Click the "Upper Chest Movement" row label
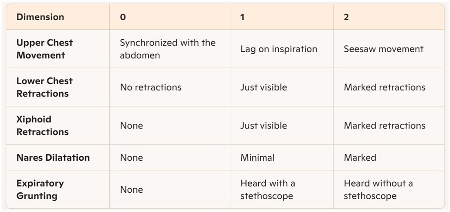 coord(45,49)
